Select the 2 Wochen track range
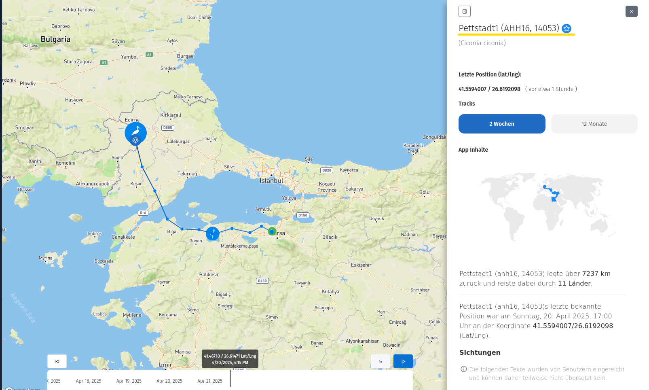Image resolution: width=649 pixels, height=390 pixels. pyautogui.click(x=501, y=124)
